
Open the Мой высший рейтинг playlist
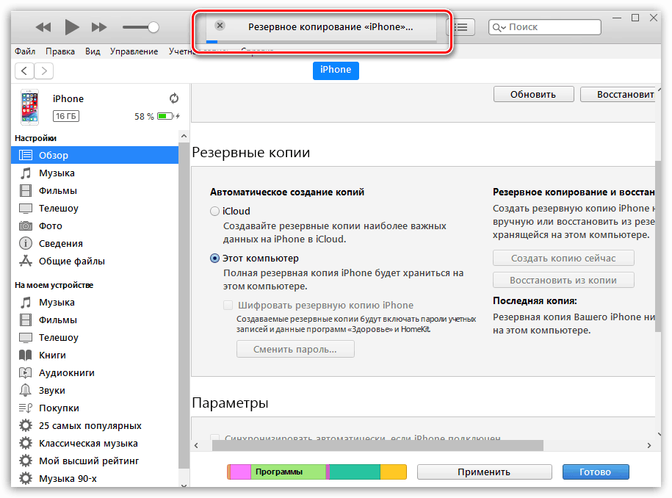point(95,461)
